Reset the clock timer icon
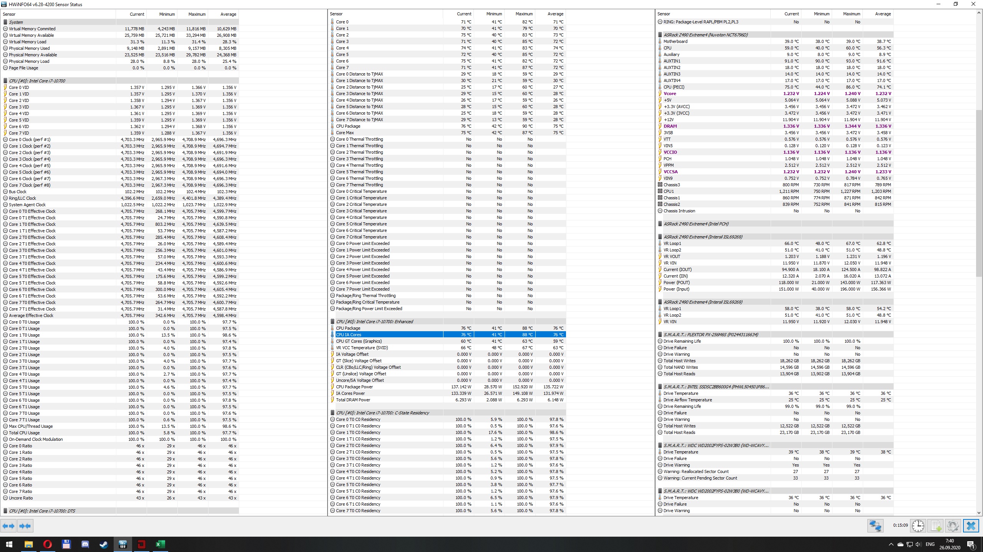This screenshot has height=552, width=983. click(918, 526)
